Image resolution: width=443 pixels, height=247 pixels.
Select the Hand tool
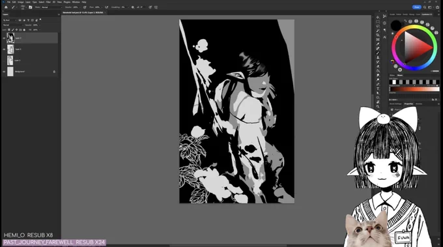tap(378, 102)
